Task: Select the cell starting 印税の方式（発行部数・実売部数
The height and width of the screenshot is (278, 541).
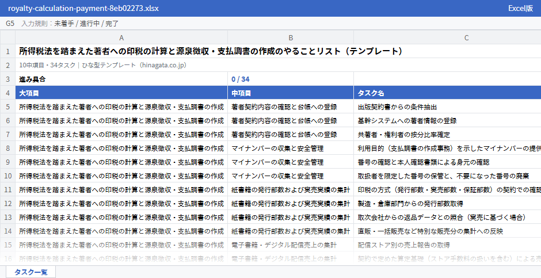Action: (447, 190)
